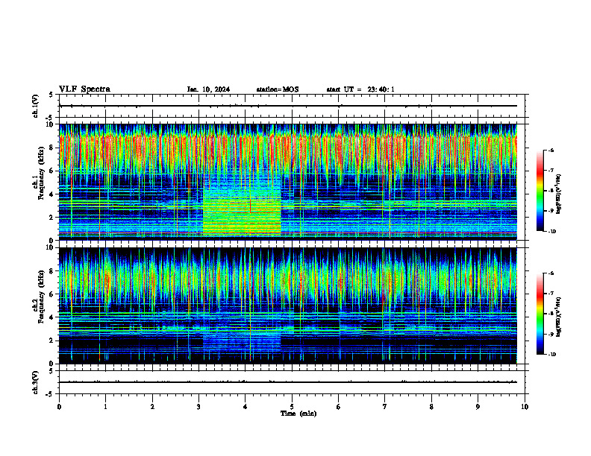Click time axis tick label "7"
Image resolution: width=591 pixels, height=456 pixels.
[x=385, y=407]
